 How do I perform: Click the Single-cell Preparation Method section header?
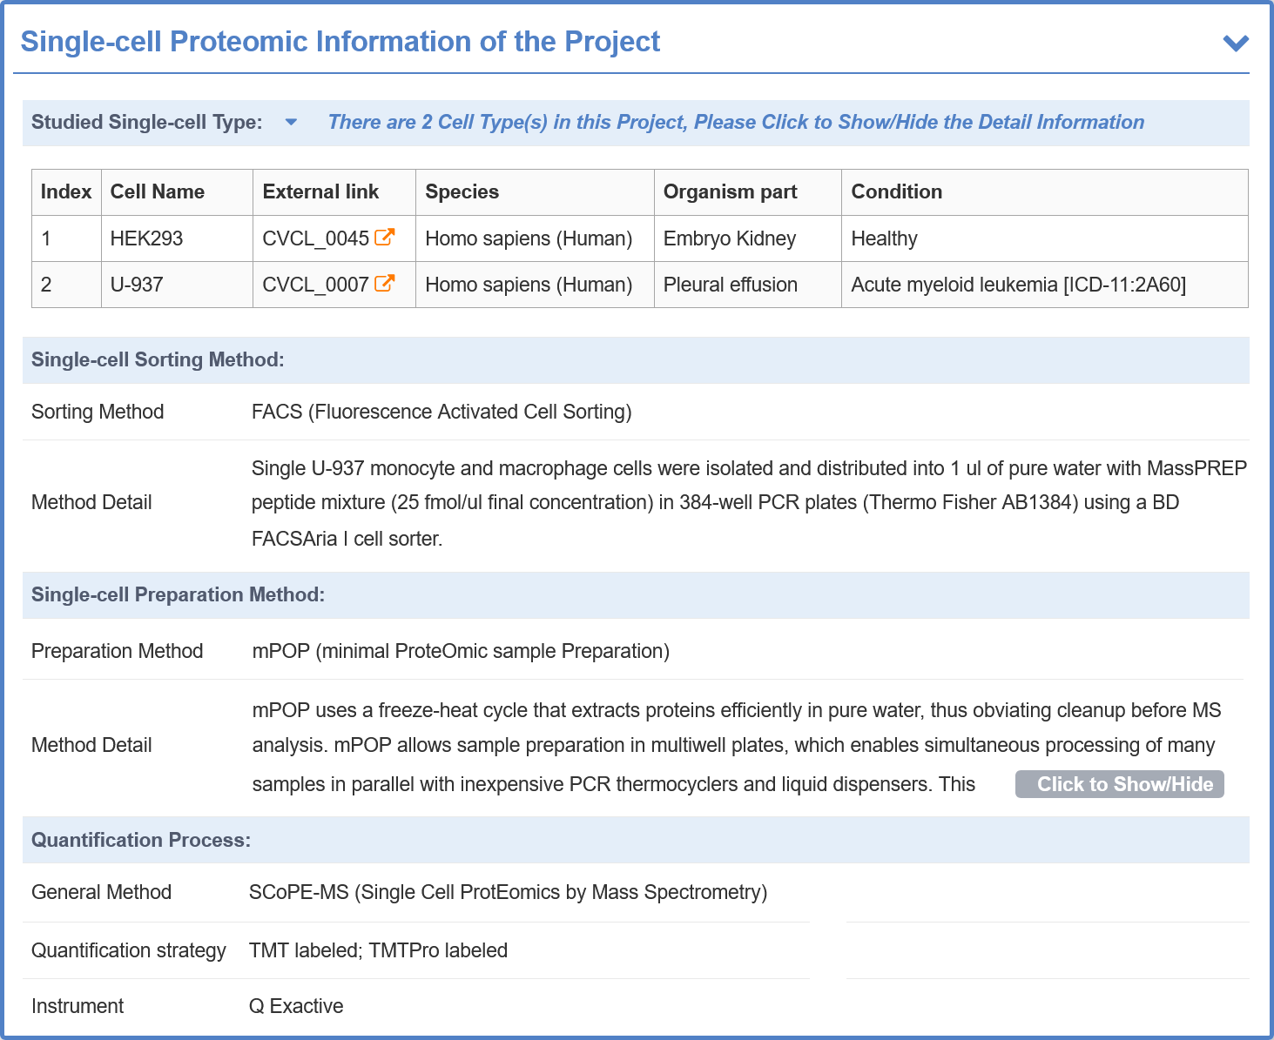click(178, 594)
